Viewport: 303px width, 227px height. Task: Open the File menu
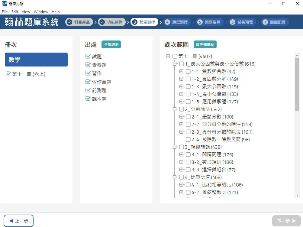click(5, 12)
